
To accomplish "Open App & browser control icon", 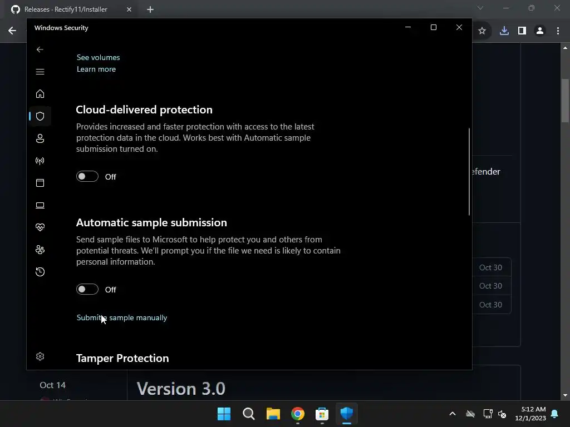I will pos(40,182).
